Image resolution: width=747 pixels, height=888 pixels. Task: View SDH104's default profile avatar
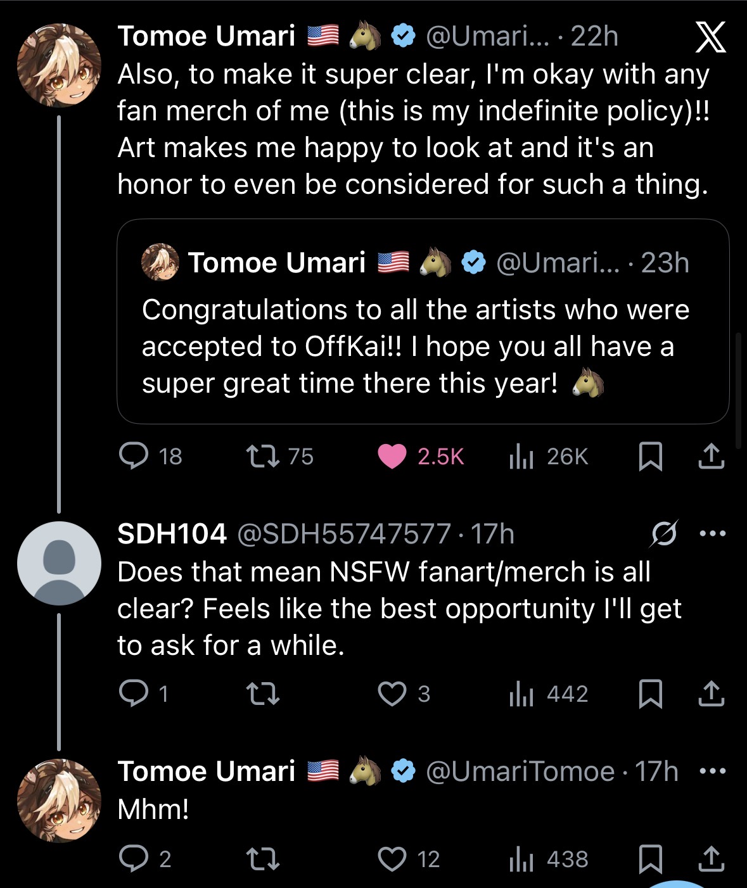59,563
